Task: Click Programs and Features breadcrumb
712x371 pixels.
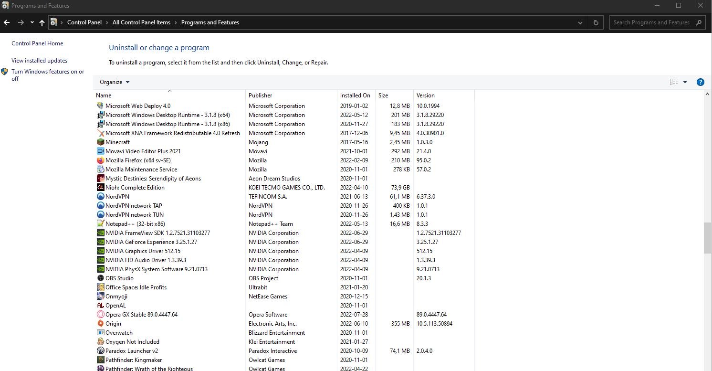Action: click(x=210, y=22)
